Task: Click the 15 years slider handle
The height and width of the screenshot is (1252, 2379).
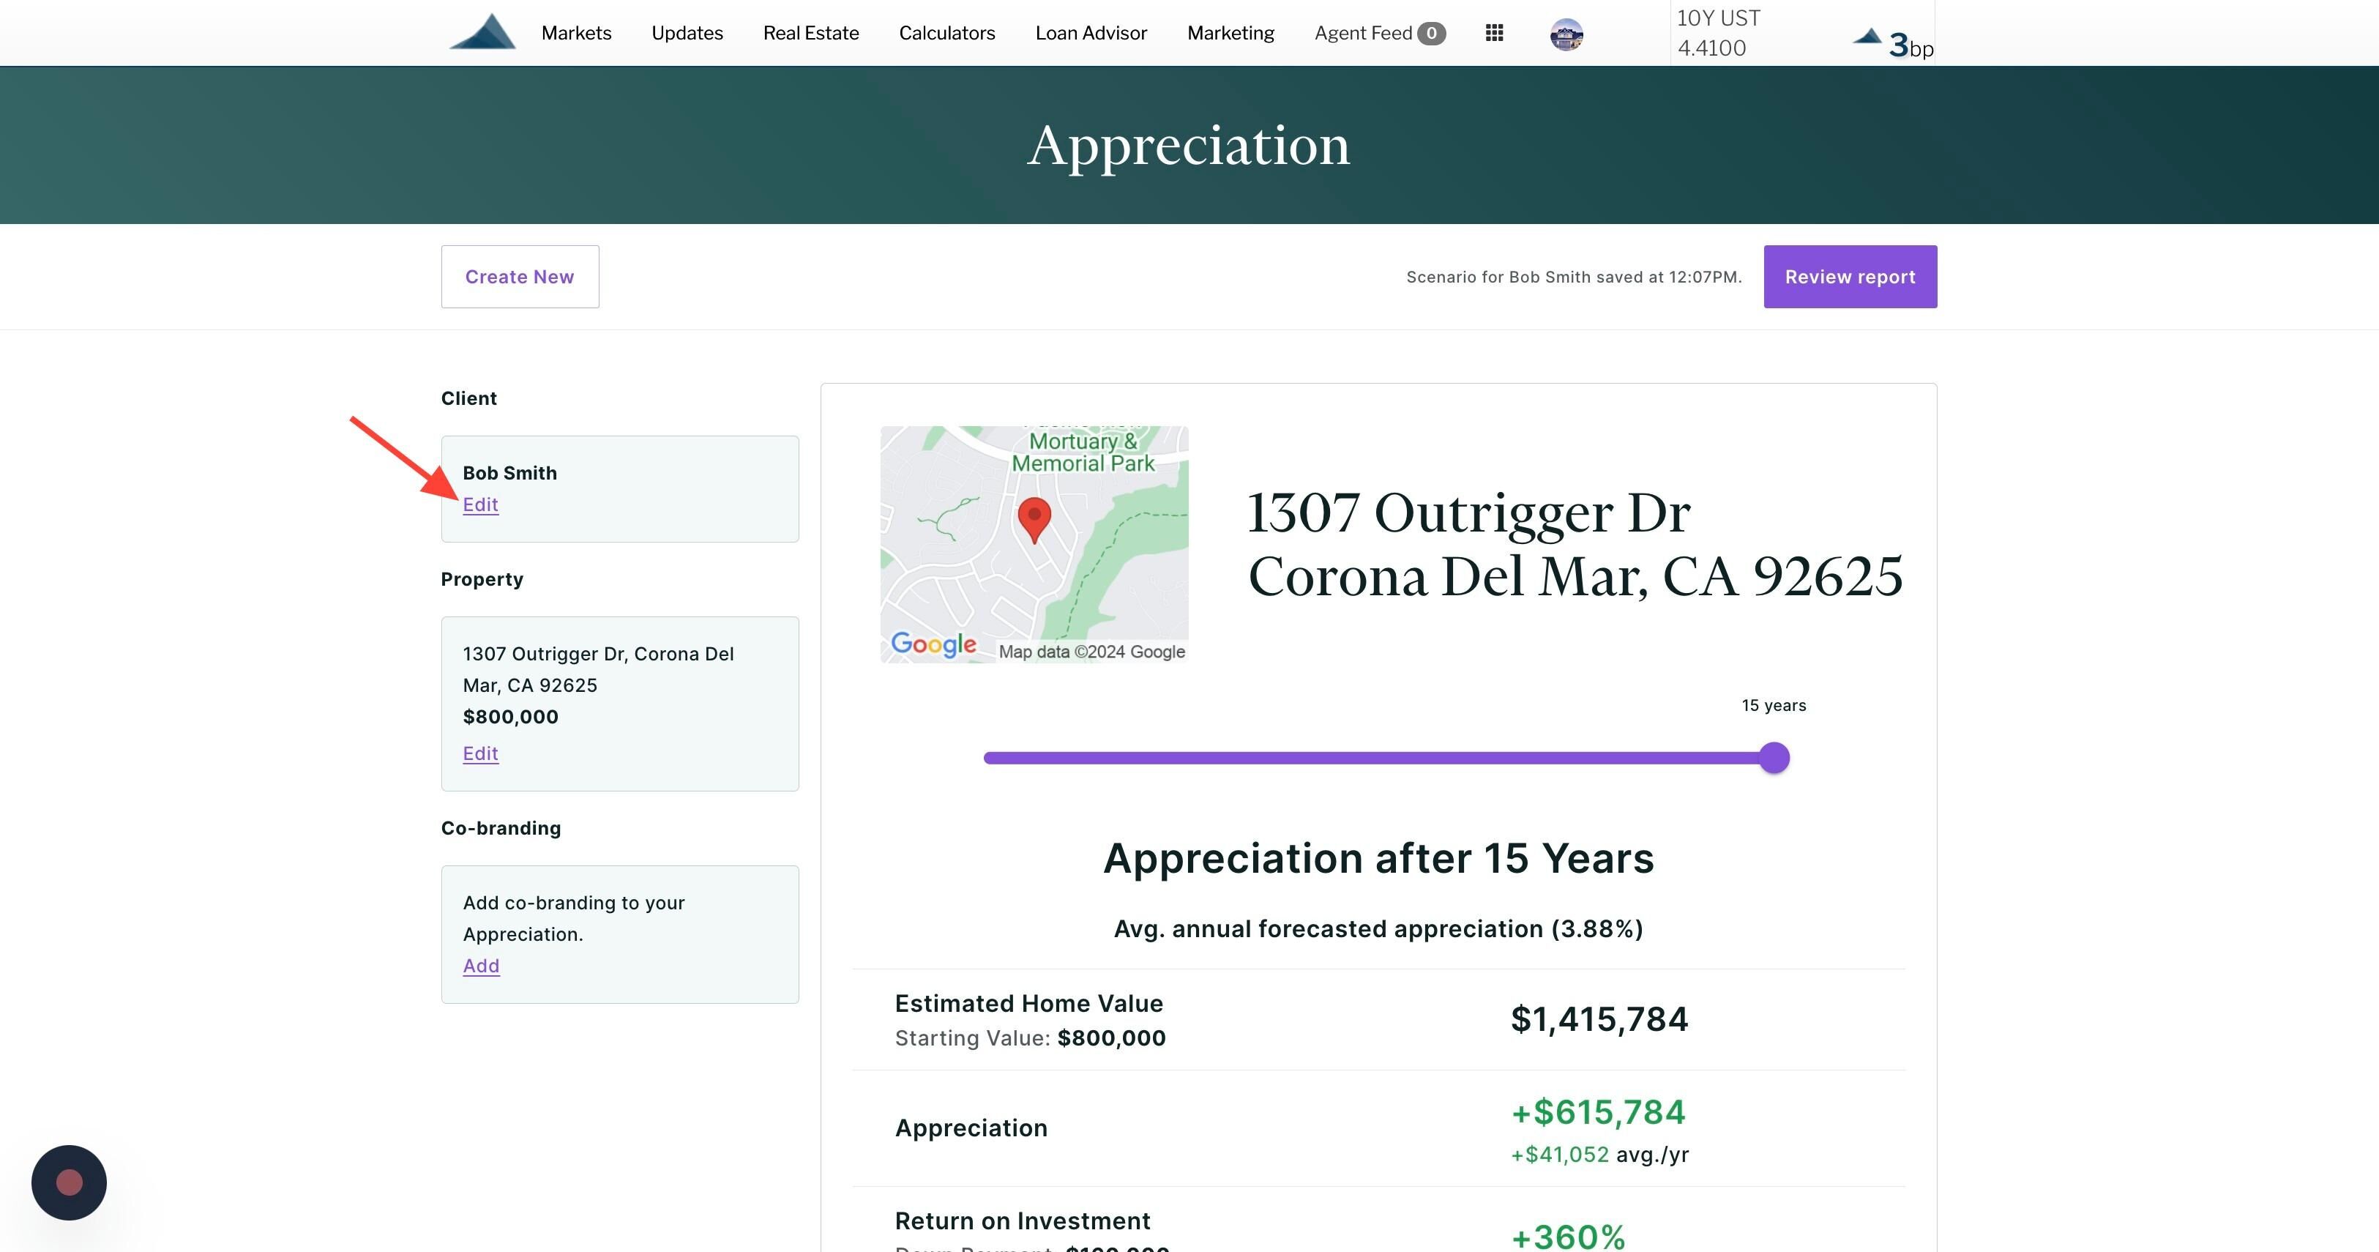Action: click(1774, 758)
